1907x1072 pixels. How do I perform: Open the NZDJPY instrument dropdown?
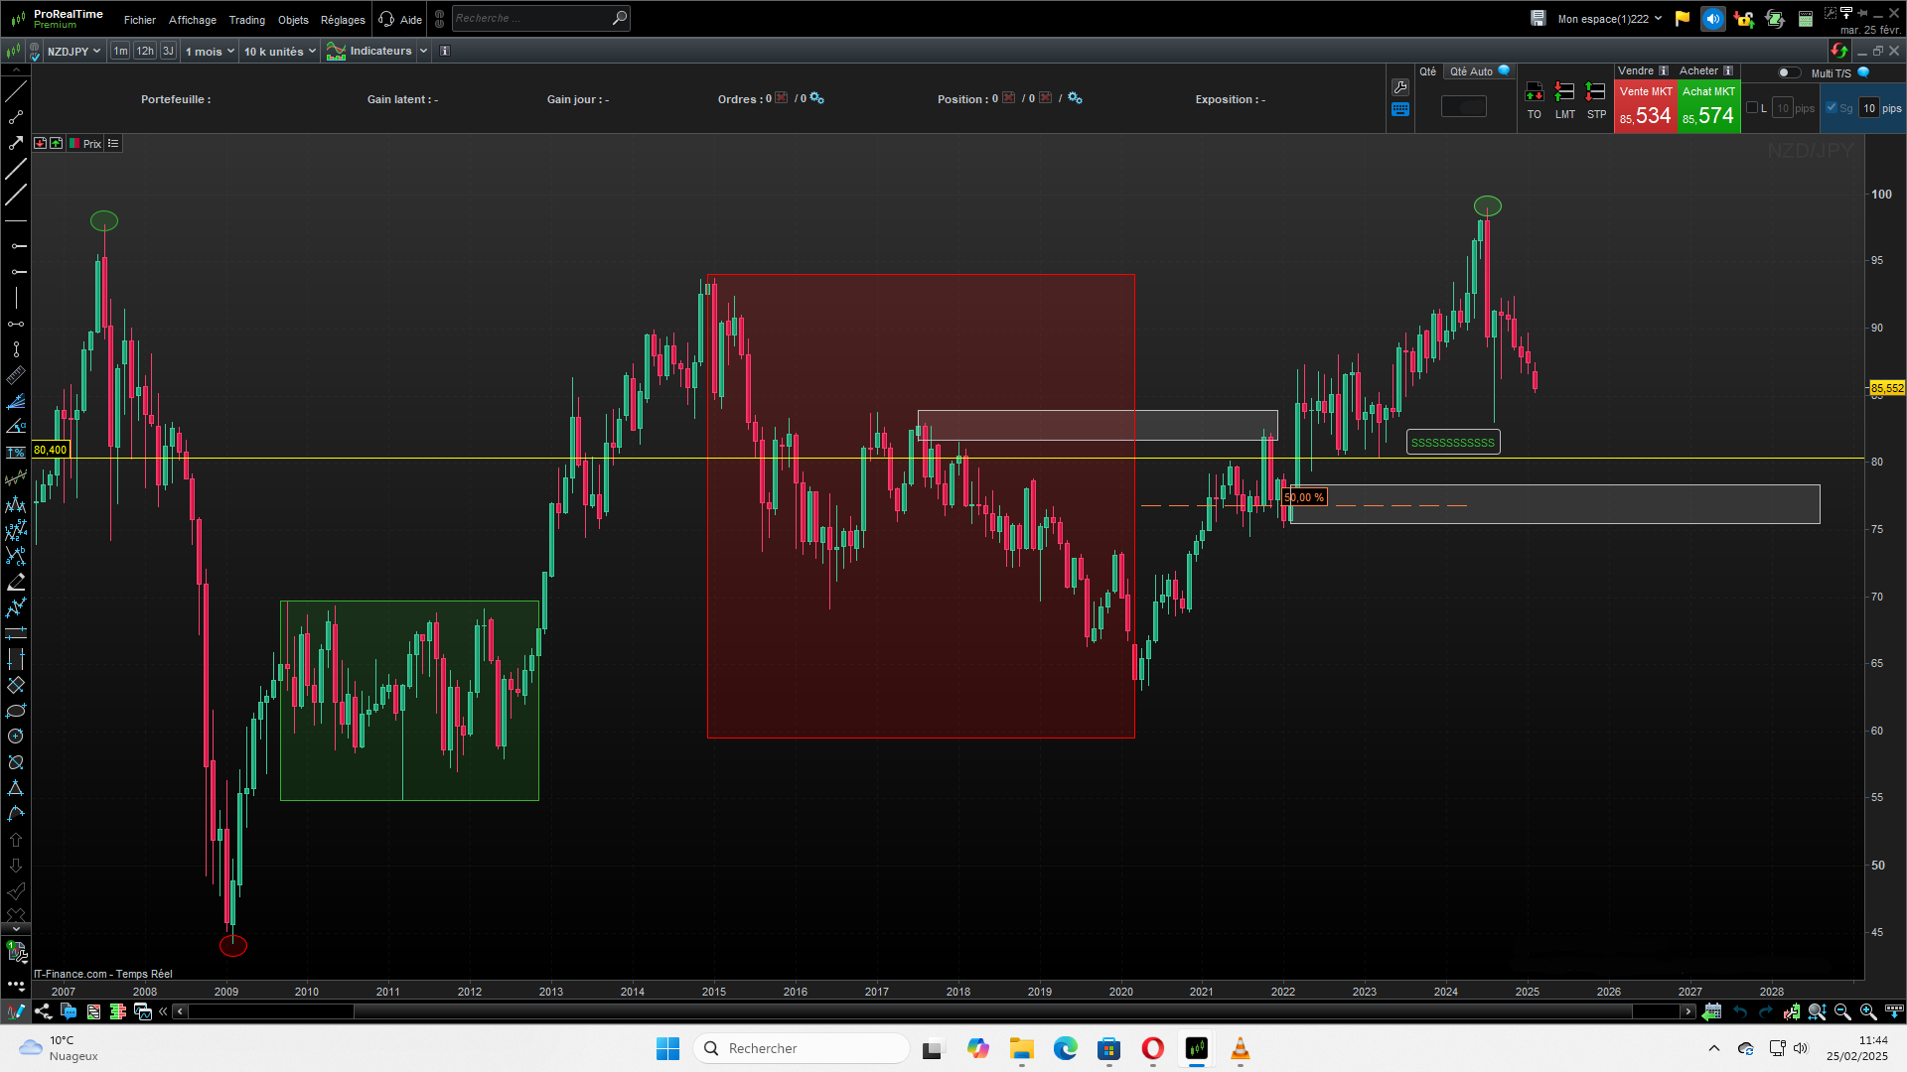coord(73,52)
